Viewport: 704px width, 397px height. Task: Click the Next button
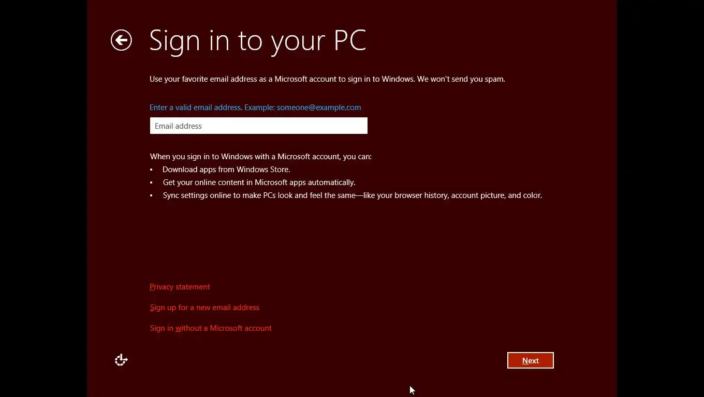tap(531, 360)
